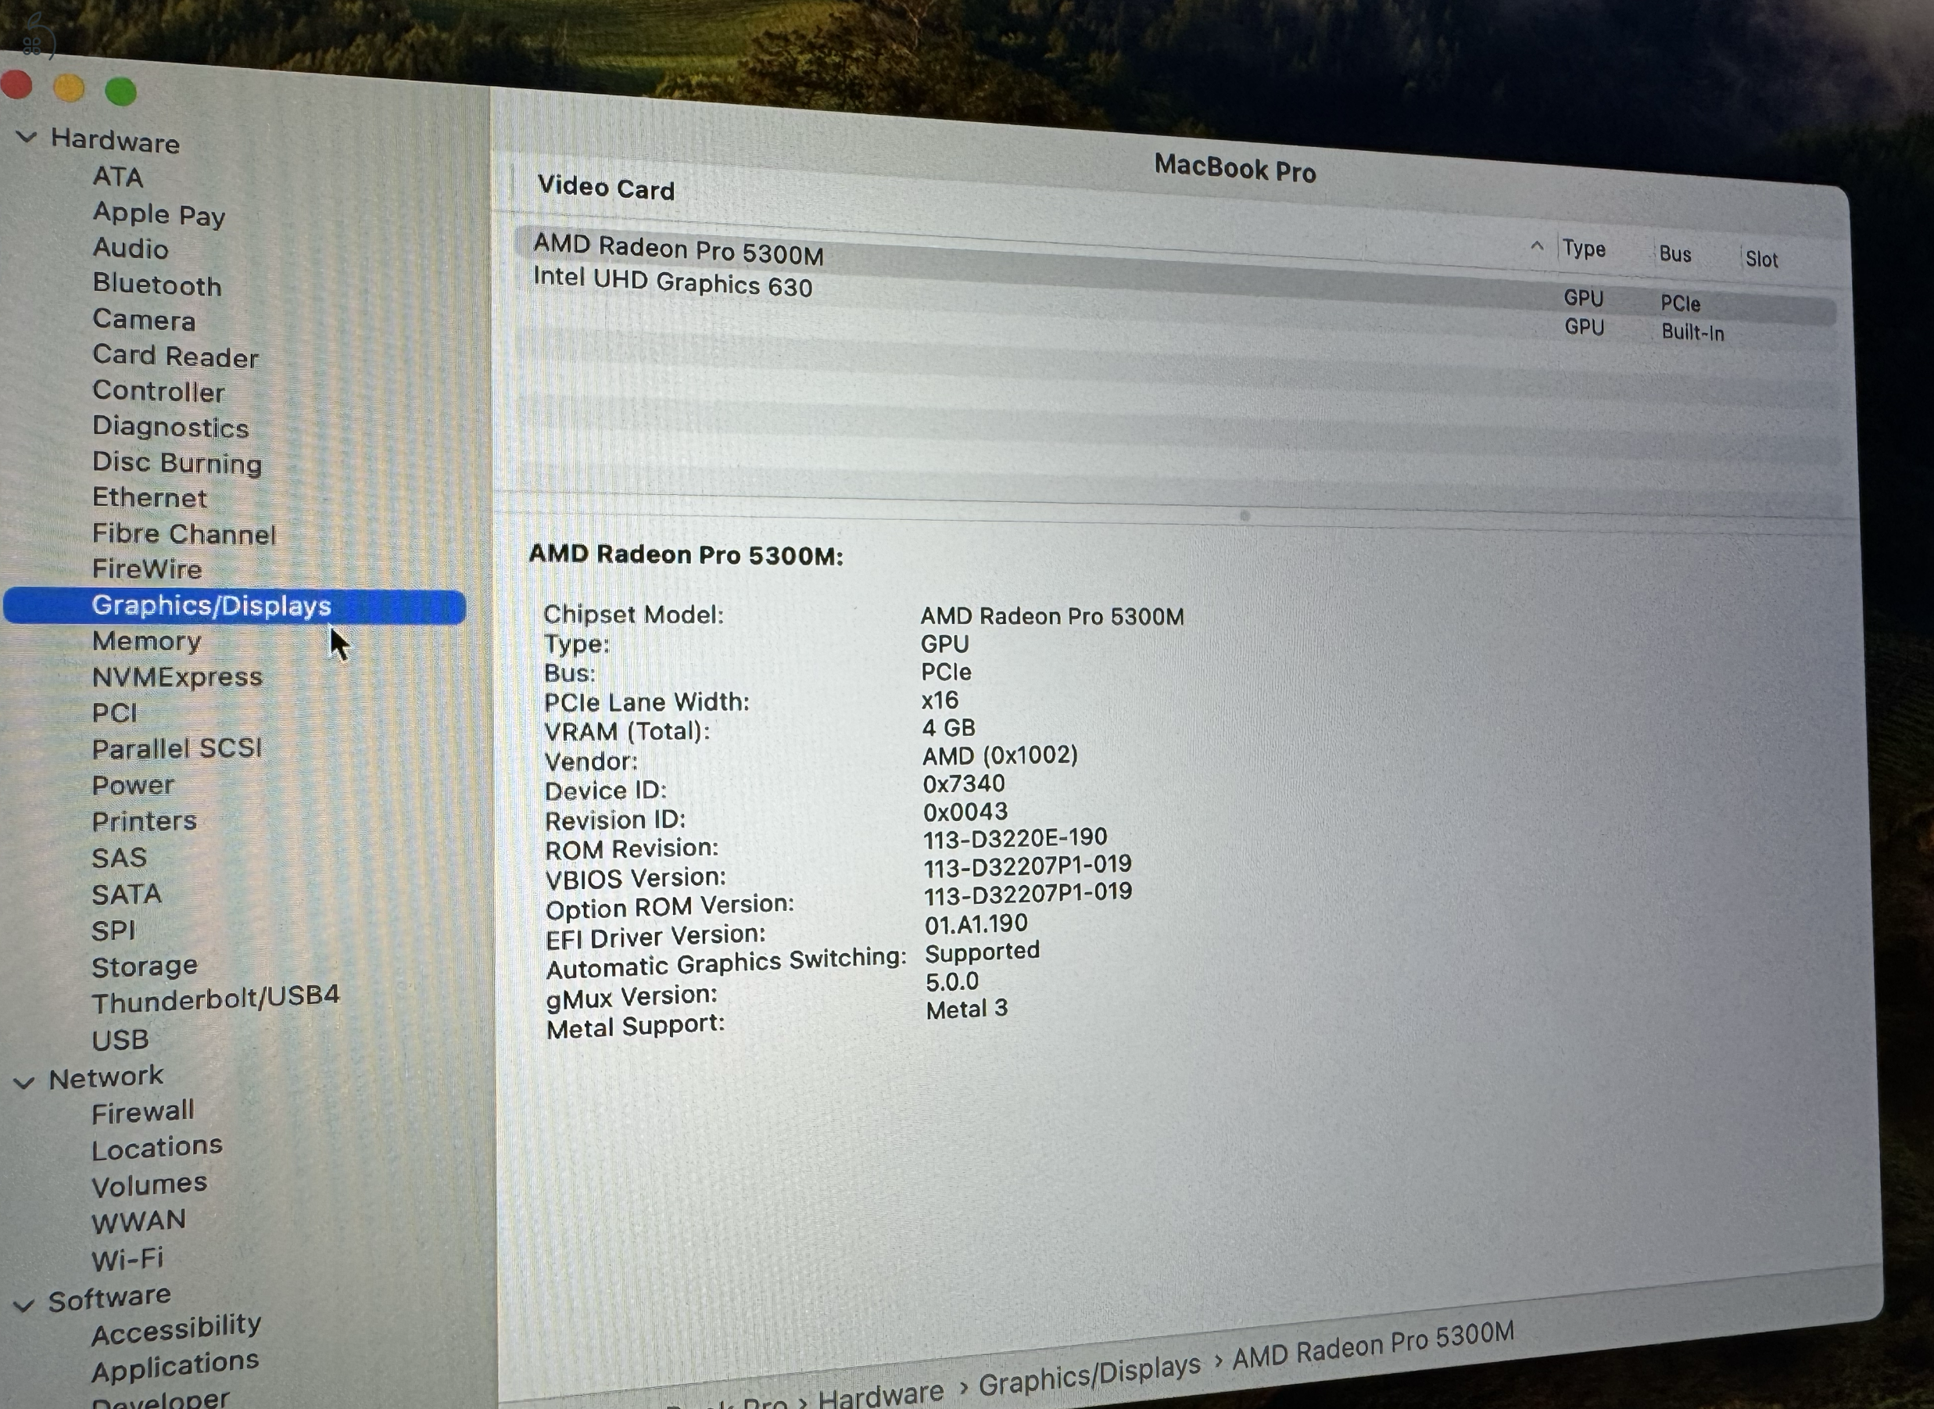Select the Intel UHD Graphics 630 row
Viewport: 1934px width, 1409px height.
(1175, 306)
